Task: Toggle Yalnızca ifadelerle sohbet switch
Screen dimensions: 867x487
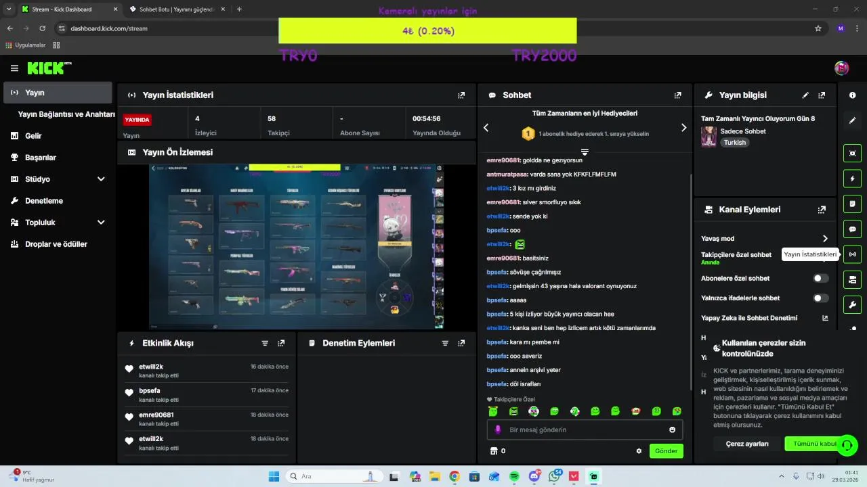Action: (x=820, y=298)
